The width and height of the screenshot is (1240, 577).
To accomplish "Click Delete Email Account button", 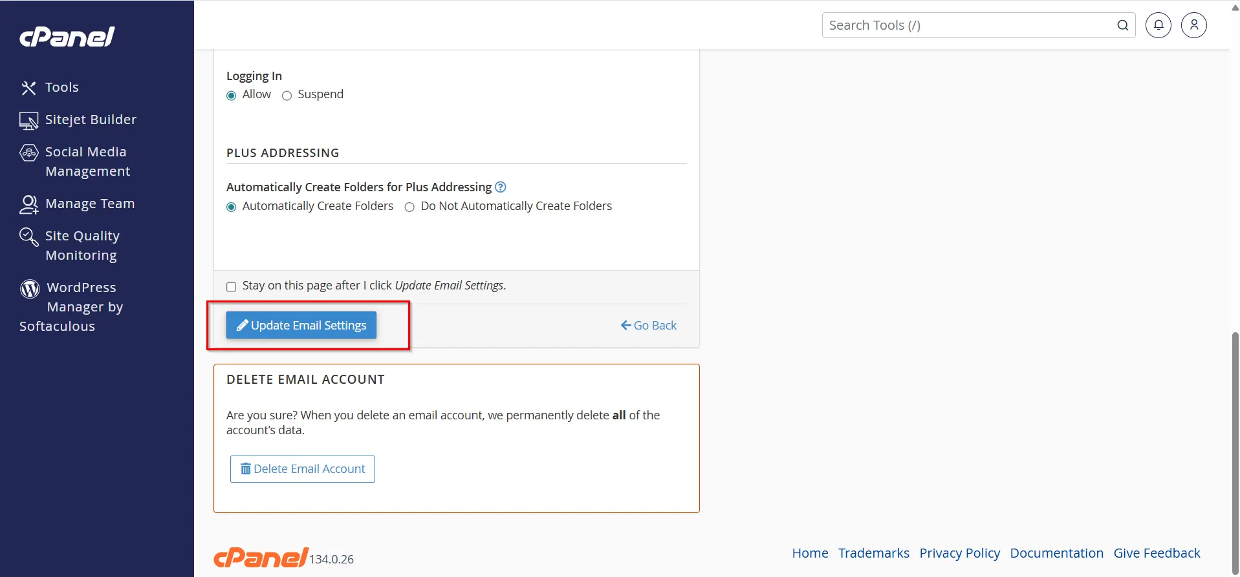I will (303, 469).
